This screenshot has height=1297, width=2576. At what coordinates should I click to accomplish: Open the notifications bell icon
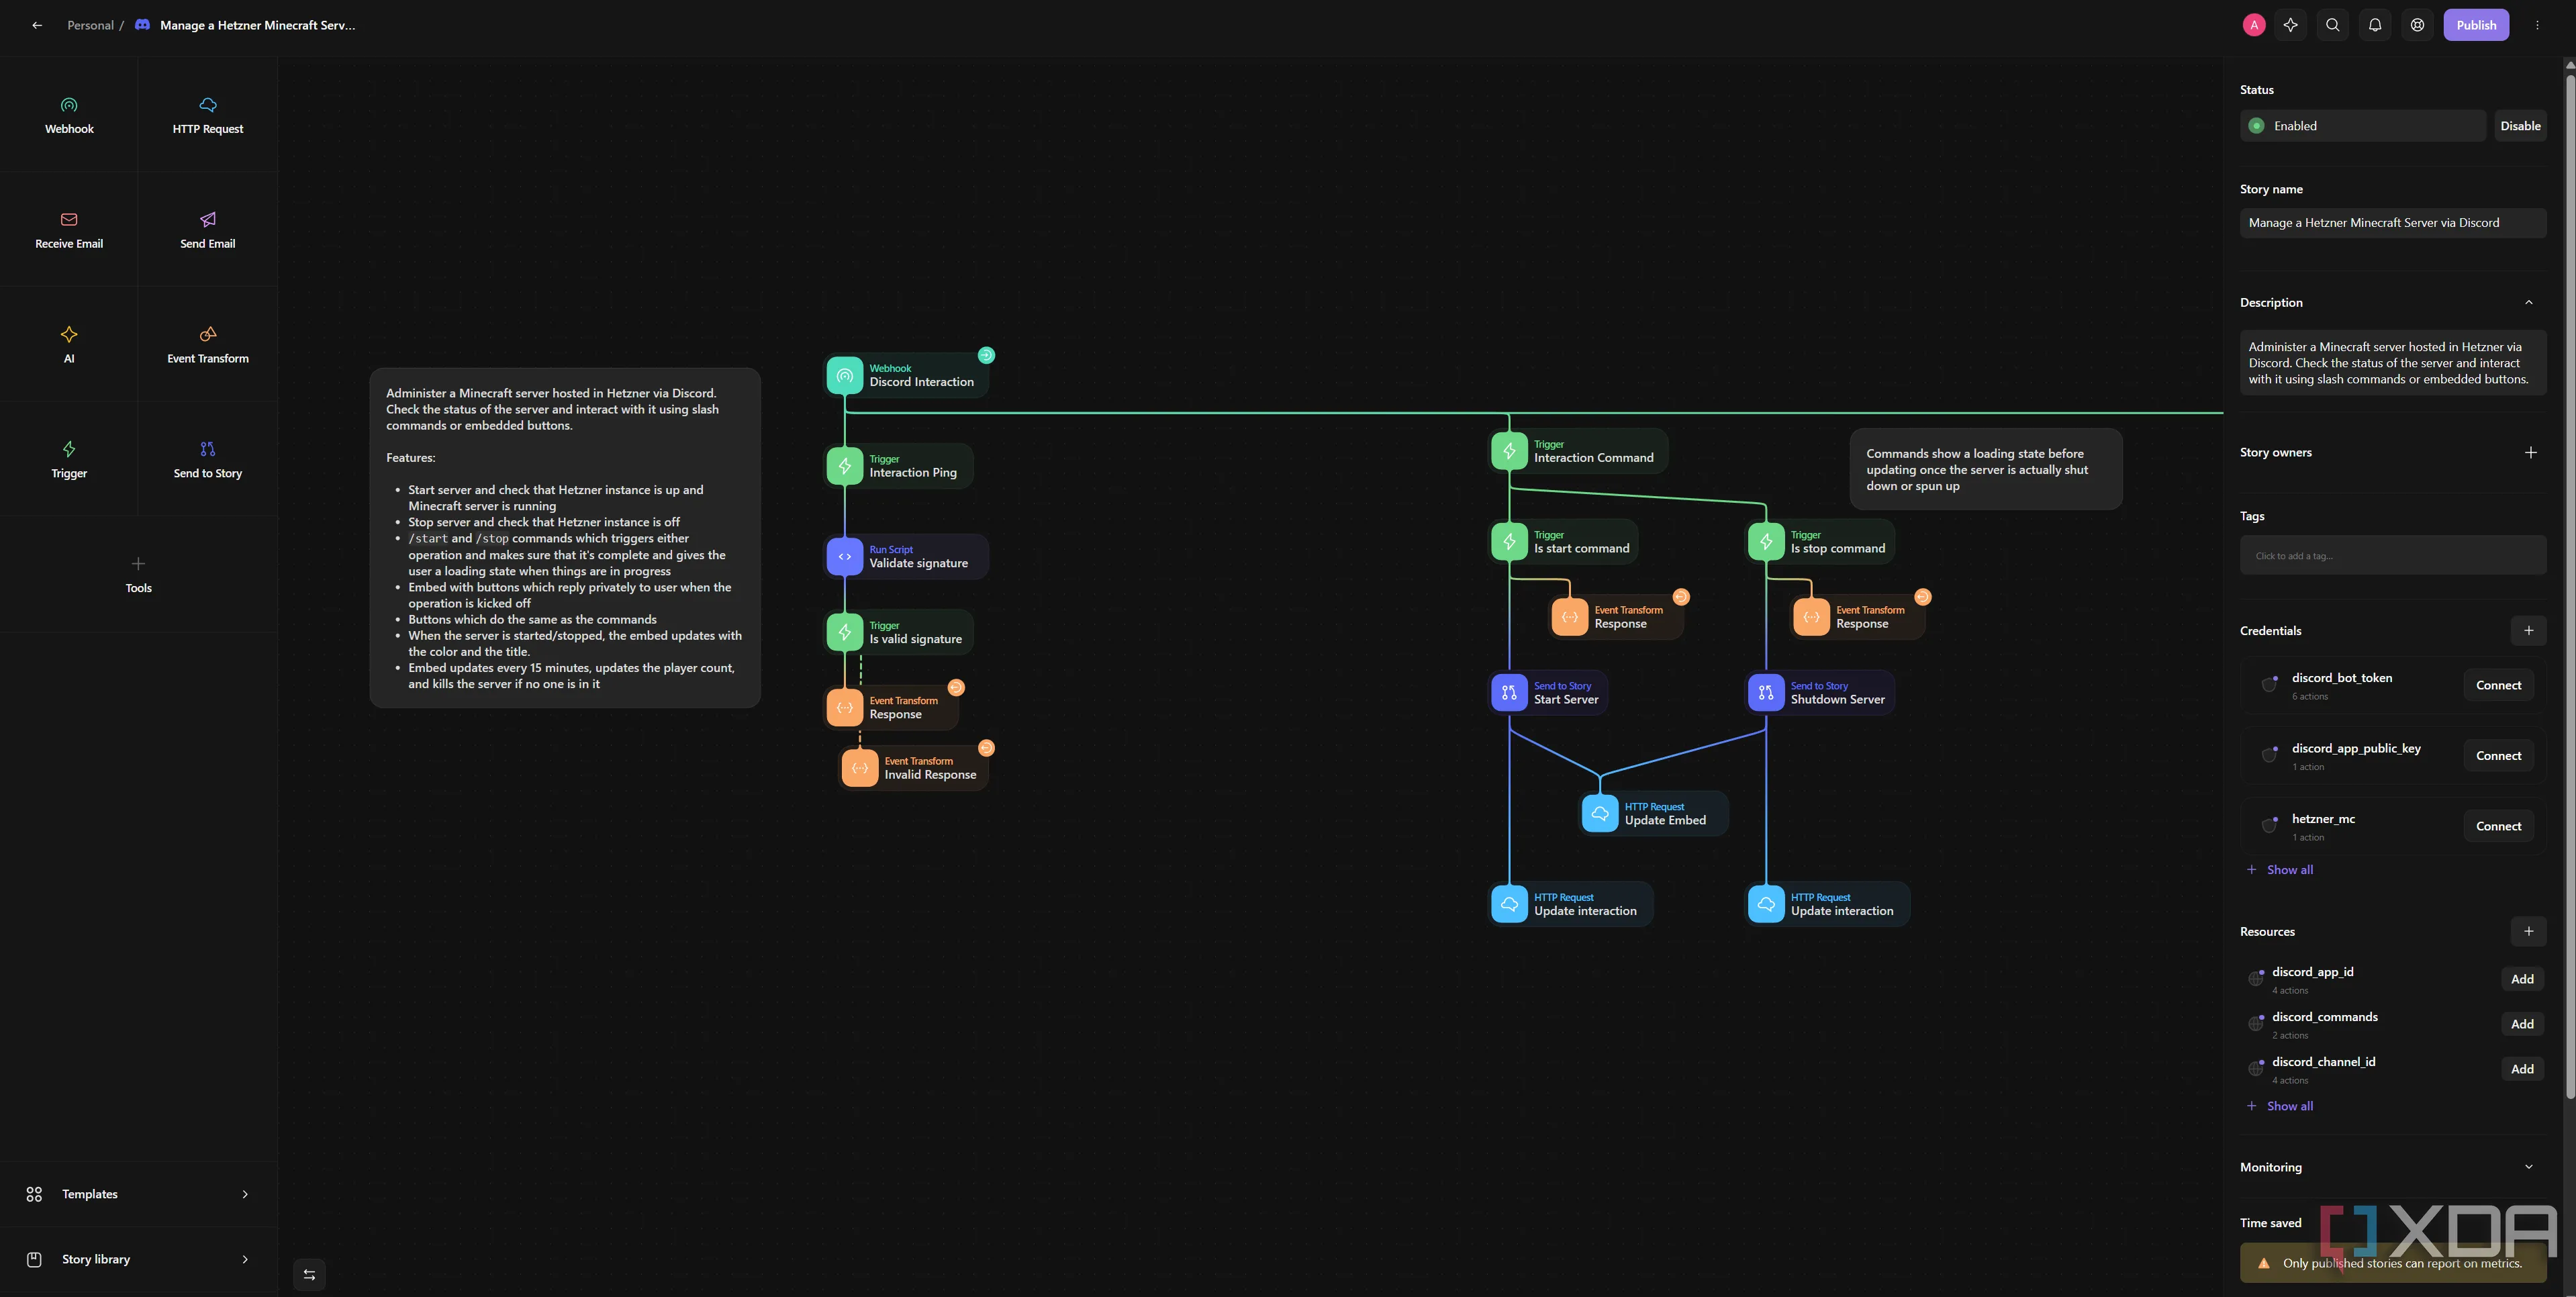pos(2375,25)
